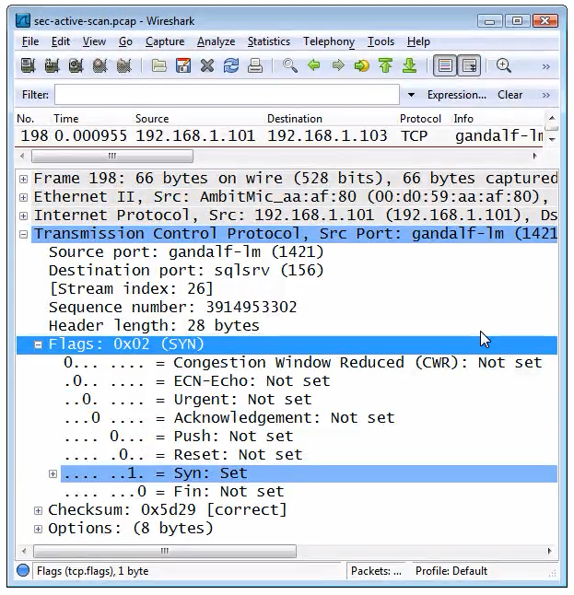Open the Go menu

(x=125, y=41)
